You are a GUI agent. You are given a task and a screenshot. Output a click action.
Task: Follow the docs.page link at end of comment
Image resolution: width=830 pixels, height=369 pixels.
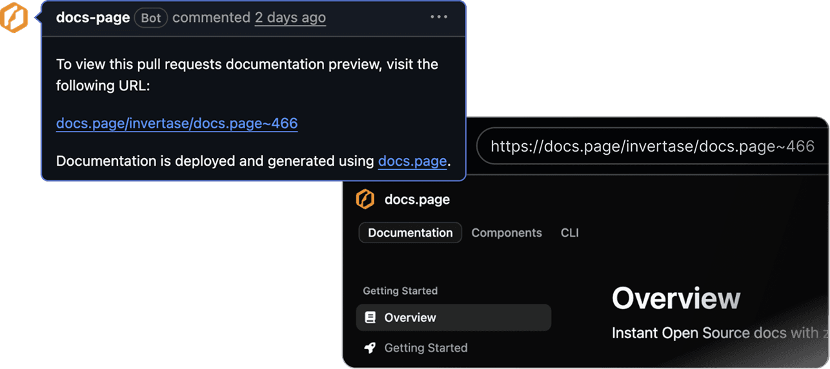412,161
